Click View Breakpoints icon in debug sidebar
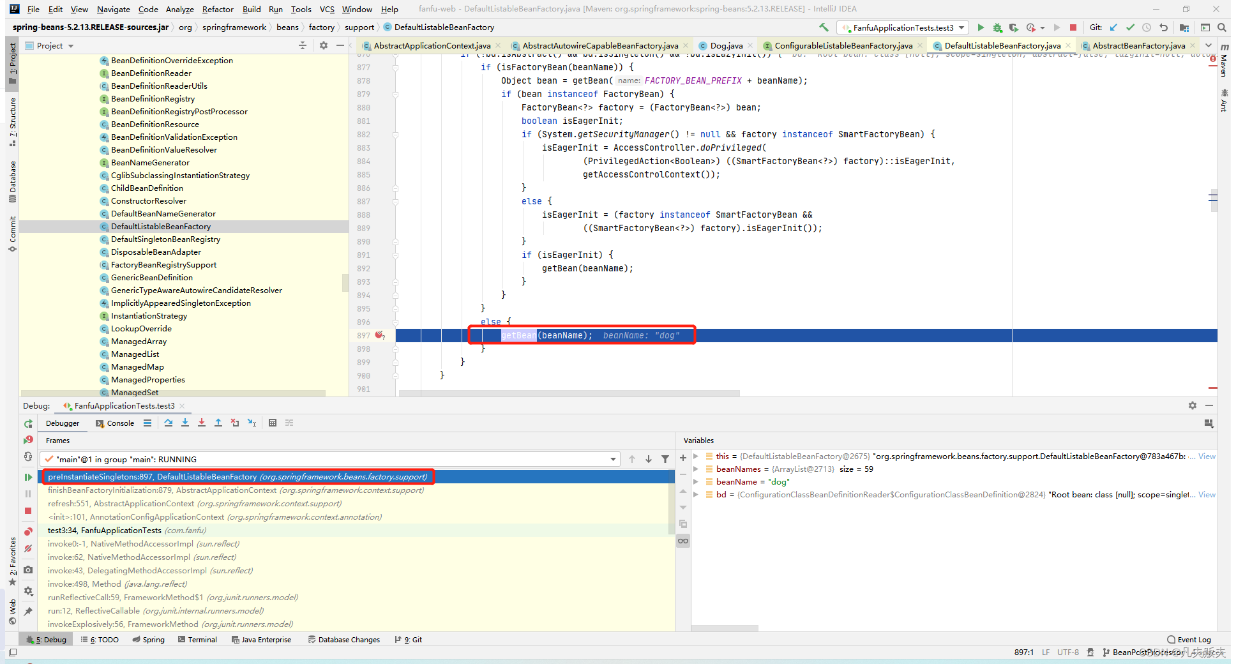Screen dimensions: 1236x664 point(28,532)
